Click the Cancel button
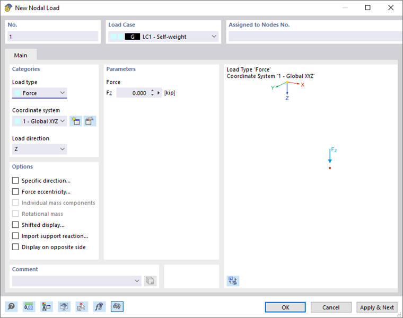The image size is (403, 318). tap(331, 307)
